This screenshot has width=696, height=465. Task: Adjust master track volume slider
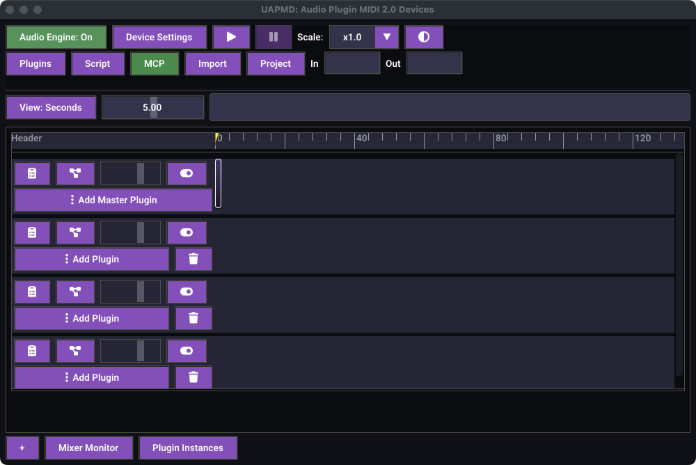[x=131, y=173]
